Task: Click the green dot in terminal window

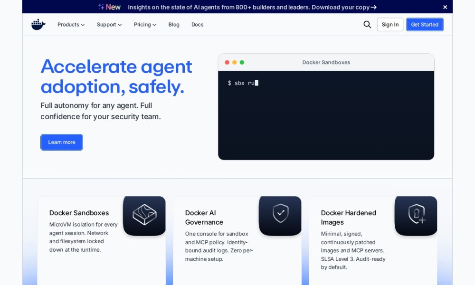Action: tap(242, 62)
